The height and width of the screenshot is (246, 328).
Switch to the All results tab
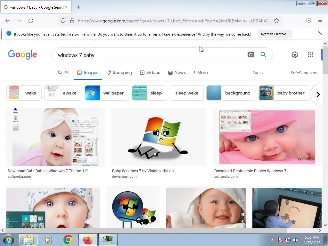tap(64, 73)
